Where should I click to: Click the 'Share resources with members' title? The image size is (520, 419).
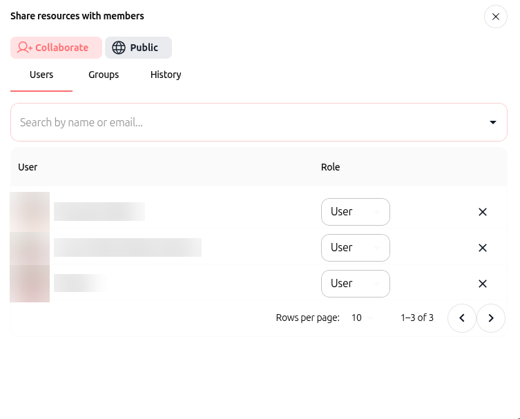[77, 16]
